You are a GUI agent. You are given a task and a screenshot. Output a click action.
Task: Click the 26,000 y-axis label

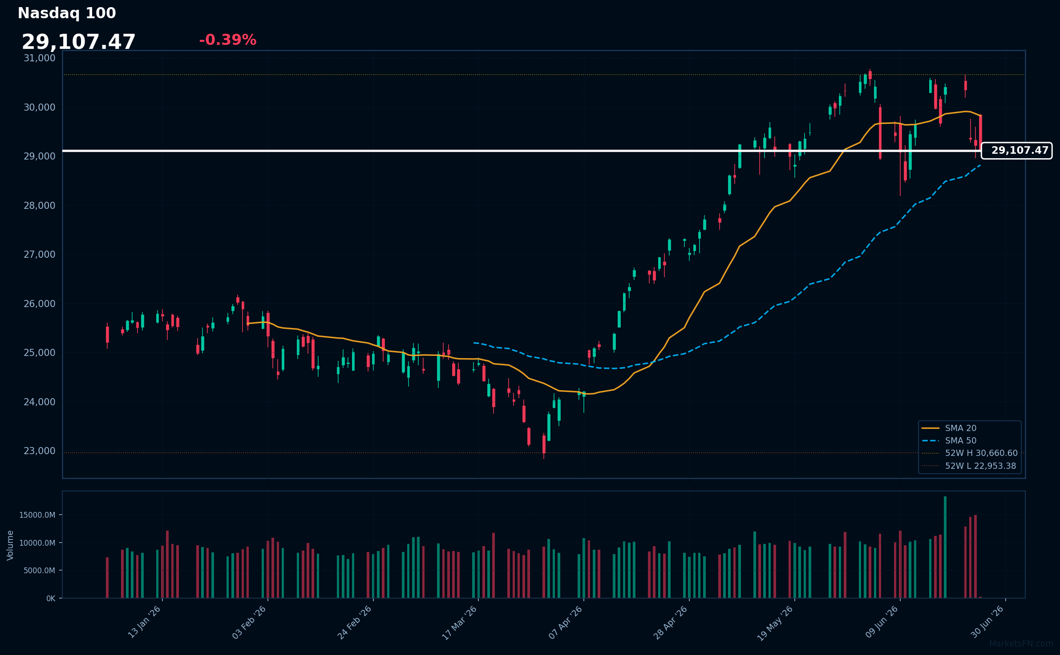40,304
